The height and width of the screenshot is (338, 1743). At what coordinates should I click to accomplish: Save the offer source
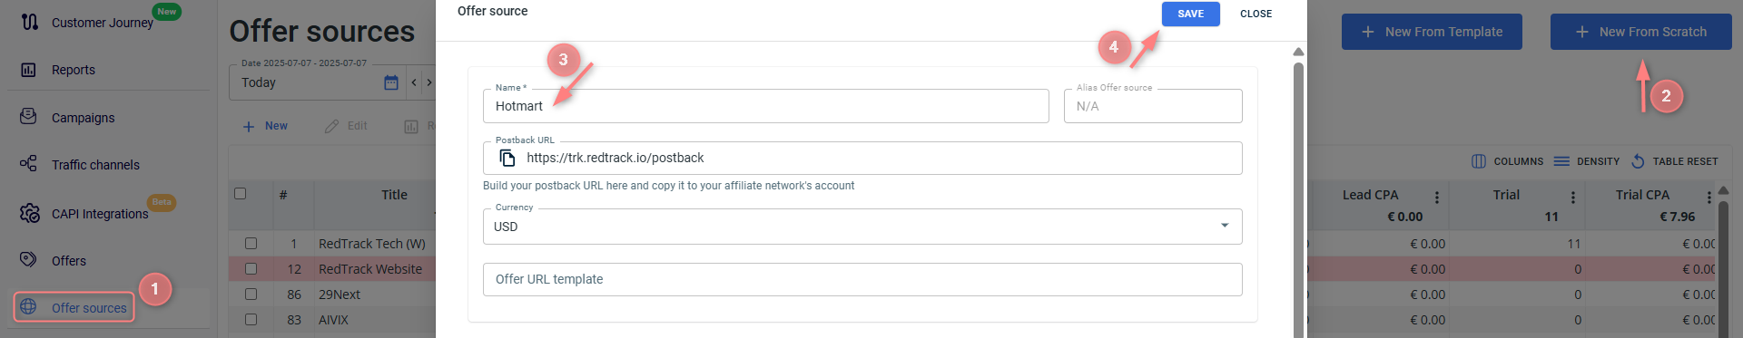click(1190, 14)
